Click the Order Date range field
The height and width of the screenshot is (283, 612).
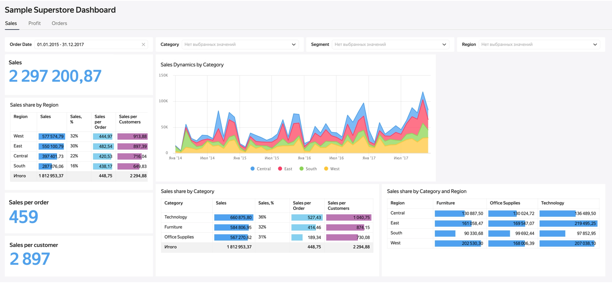pos(91,44)
